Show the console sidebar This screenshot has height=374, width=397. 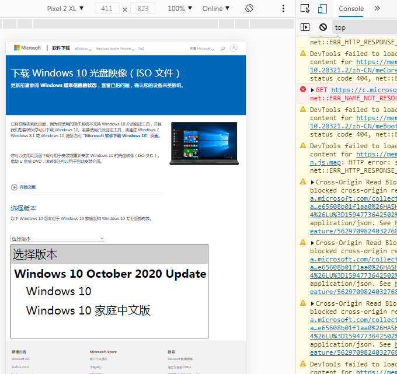305,27
